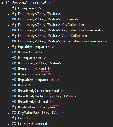Select Dictionary<TKey, TValue>.ValueCollection.Enumerator text

(x=63, y=41)
